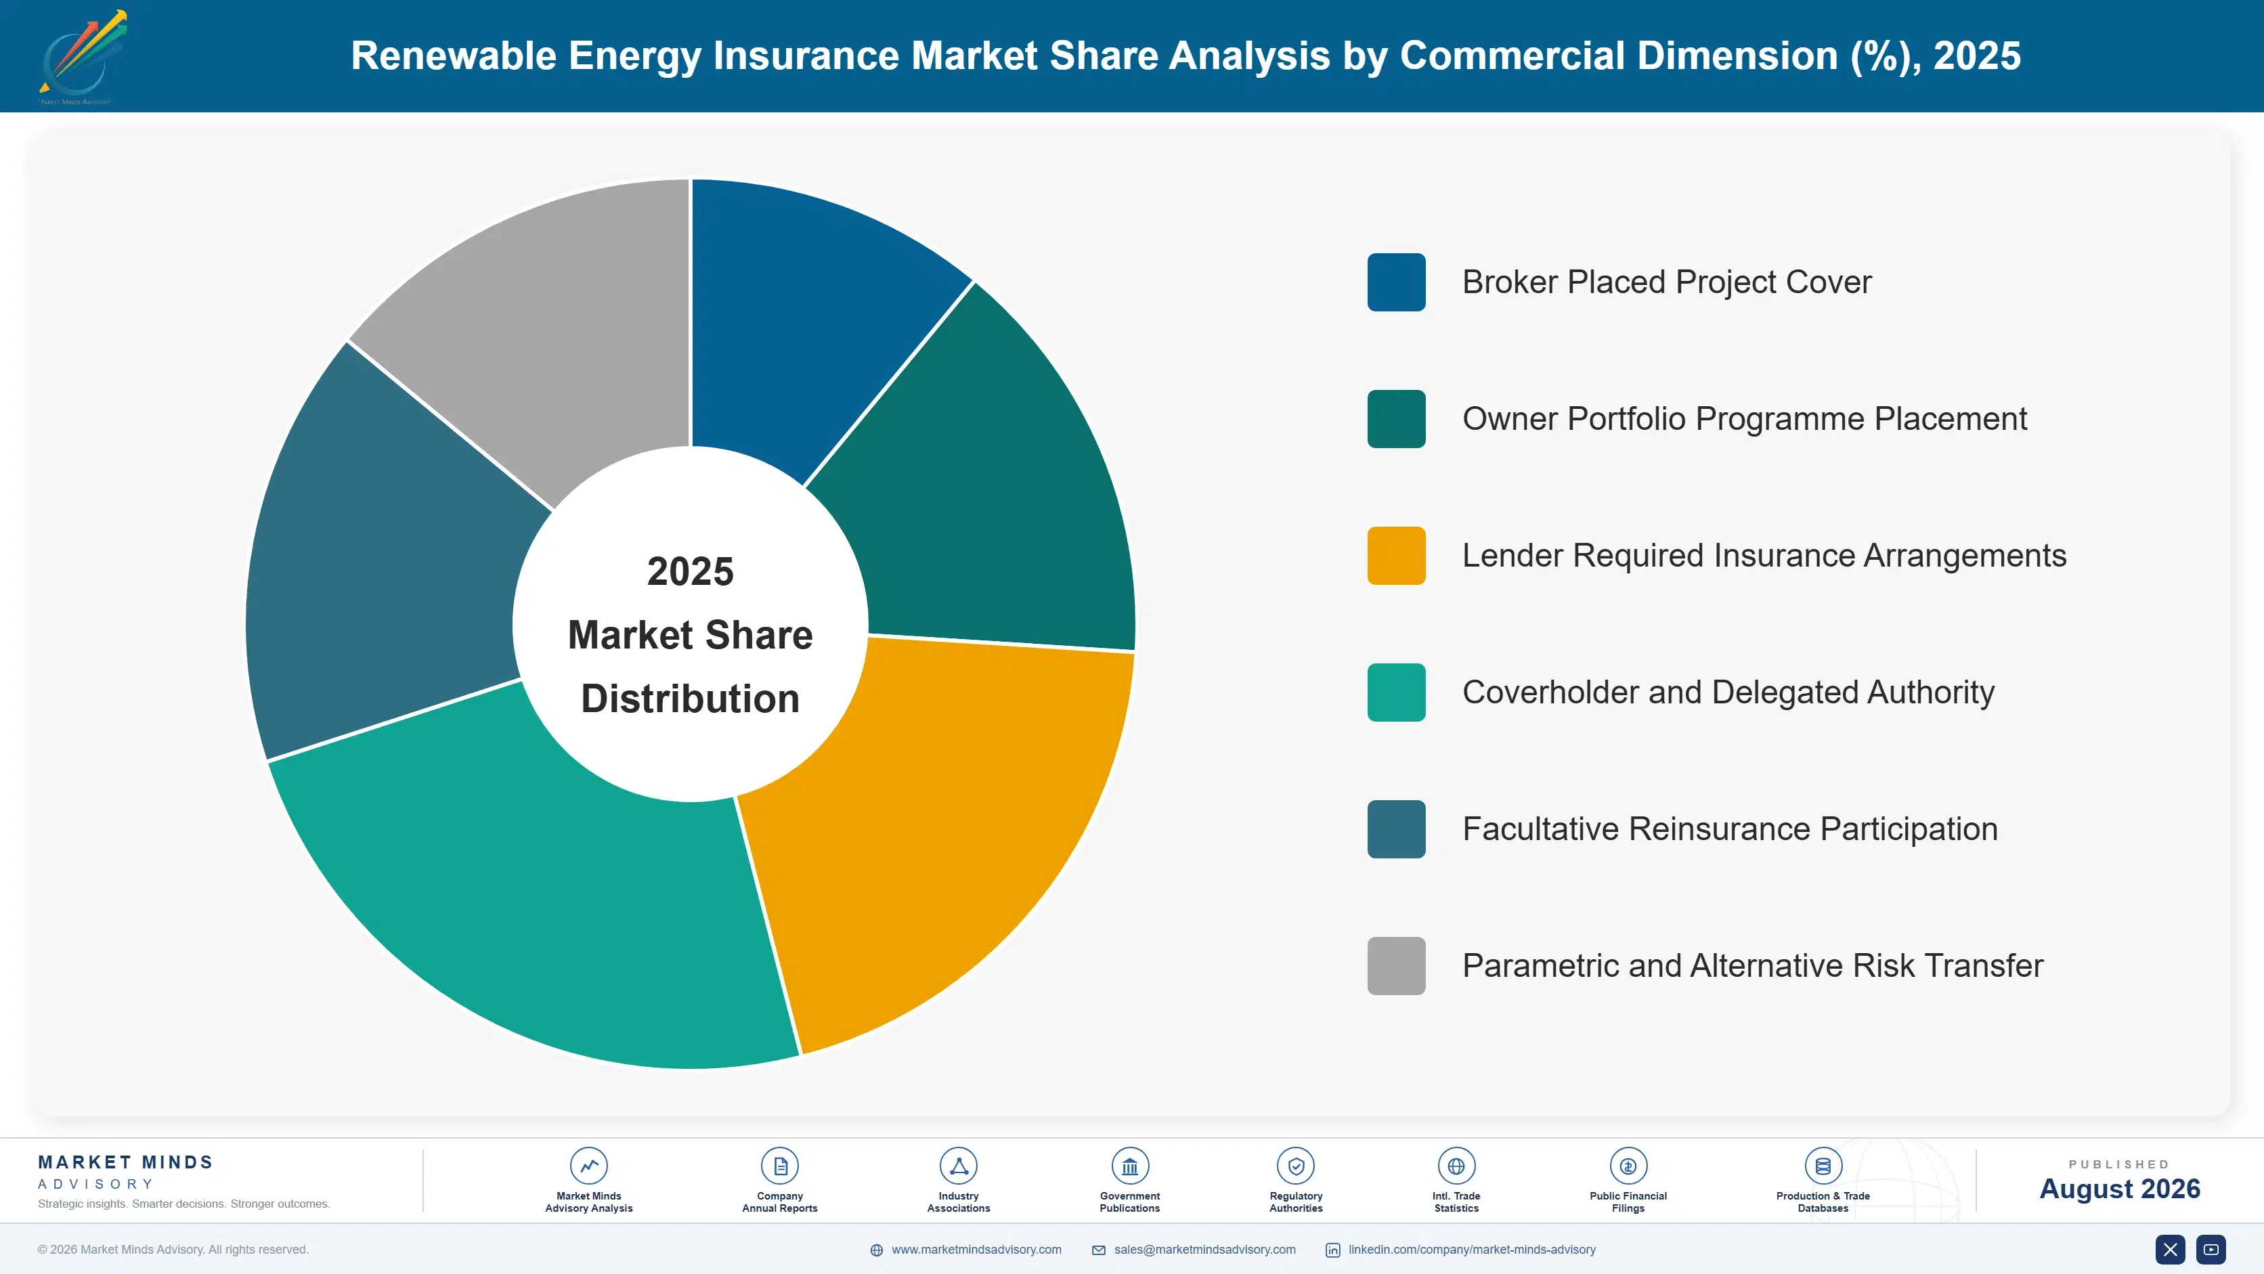Click 'Parametric and Alternative Risk Transfer' label
This screenshot has height=1274, width=2264.
(1752, 965)
